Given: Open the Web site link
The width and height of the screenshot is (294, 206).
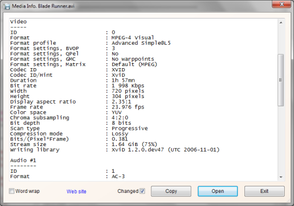Looking at the screenshot, I should tap(76, 191).
